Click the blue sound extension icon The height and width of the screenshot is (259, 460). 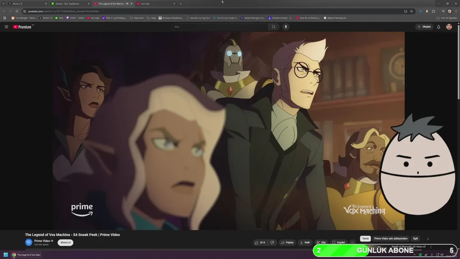click(x=420, y=11)
